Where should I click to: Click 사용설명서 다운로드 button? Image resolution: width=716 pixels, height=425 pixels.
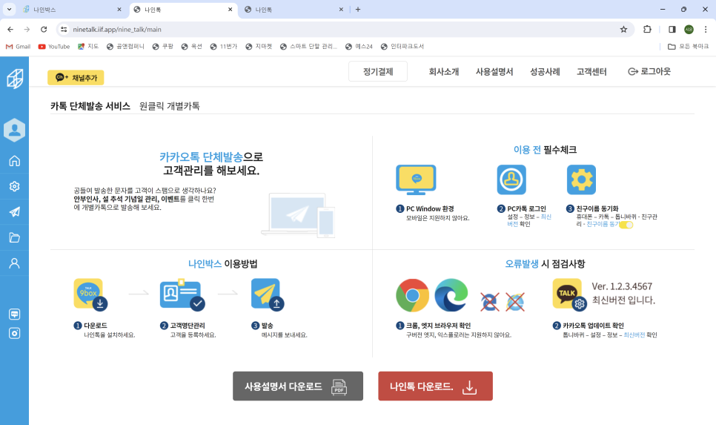[x=298, y=386]
